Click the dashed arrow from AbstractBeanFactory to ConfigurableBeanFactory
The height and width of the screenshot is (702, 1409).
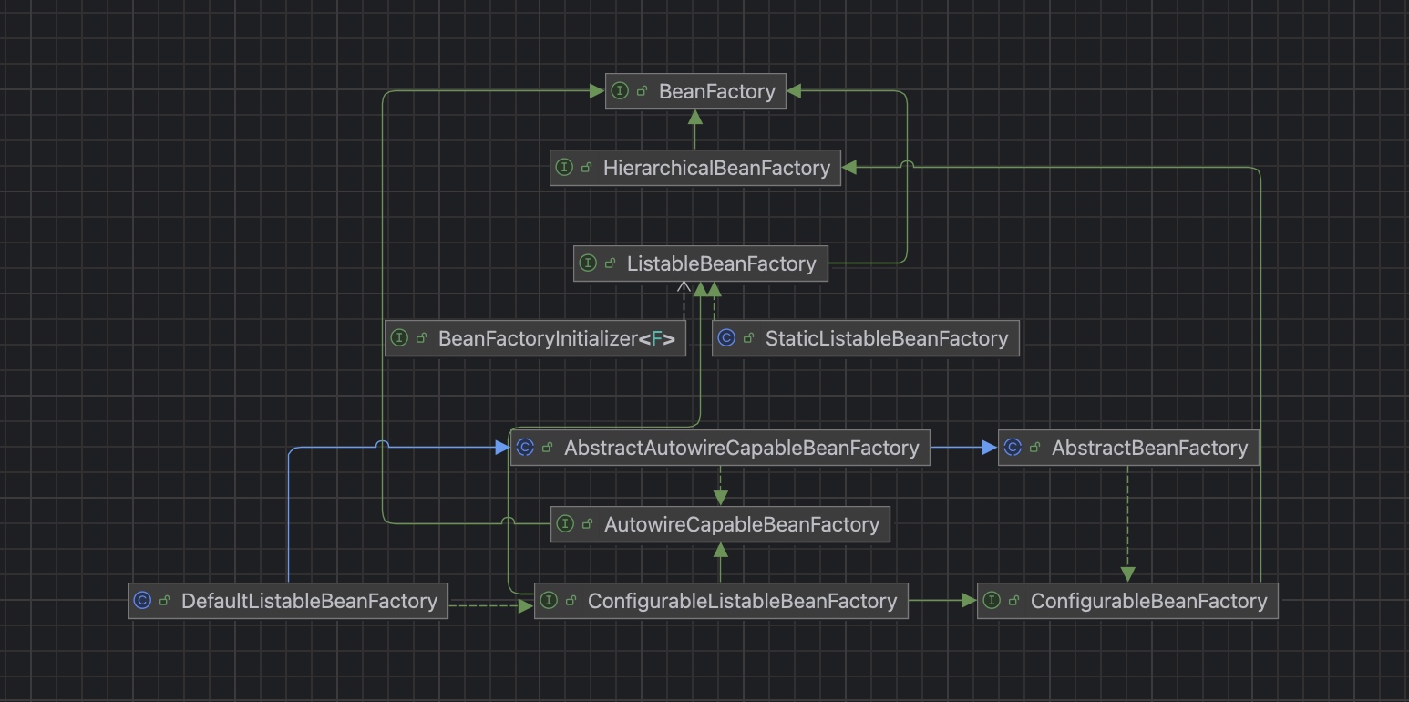coord(1127,524)
